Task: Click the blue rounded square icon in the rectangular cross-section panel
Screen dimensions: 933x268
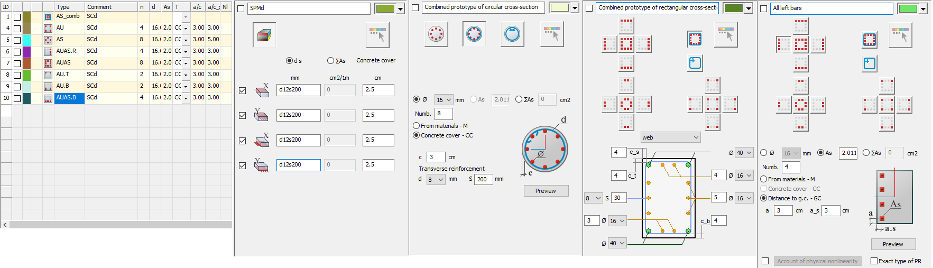Action: (695, 63)
